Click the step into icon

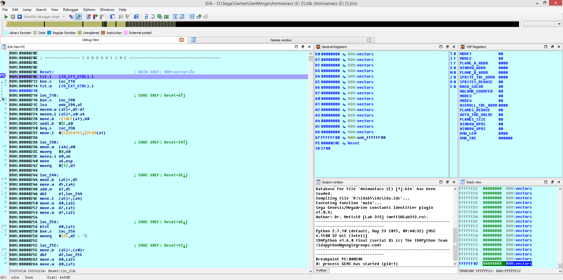tap(146, 17)
